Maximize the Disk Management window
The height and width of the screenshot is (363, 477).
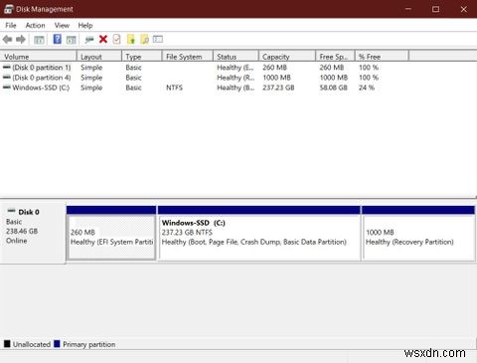[x=436, y=9]
